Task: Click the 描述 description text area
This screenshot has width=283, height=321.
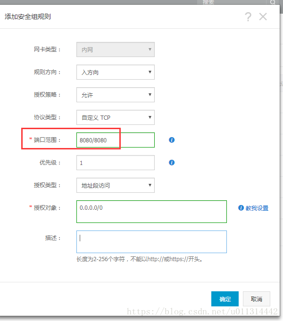Action: click(152, 242)
